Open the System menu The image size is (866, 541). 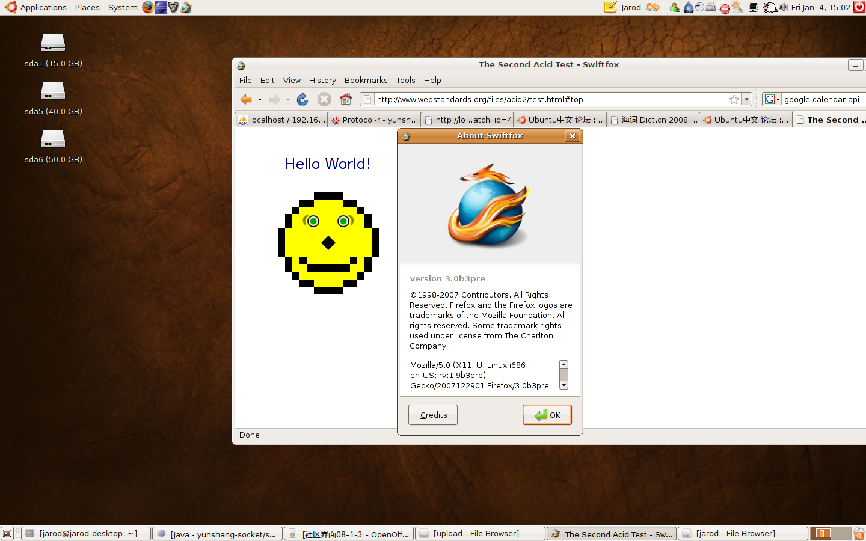point(123,7)
